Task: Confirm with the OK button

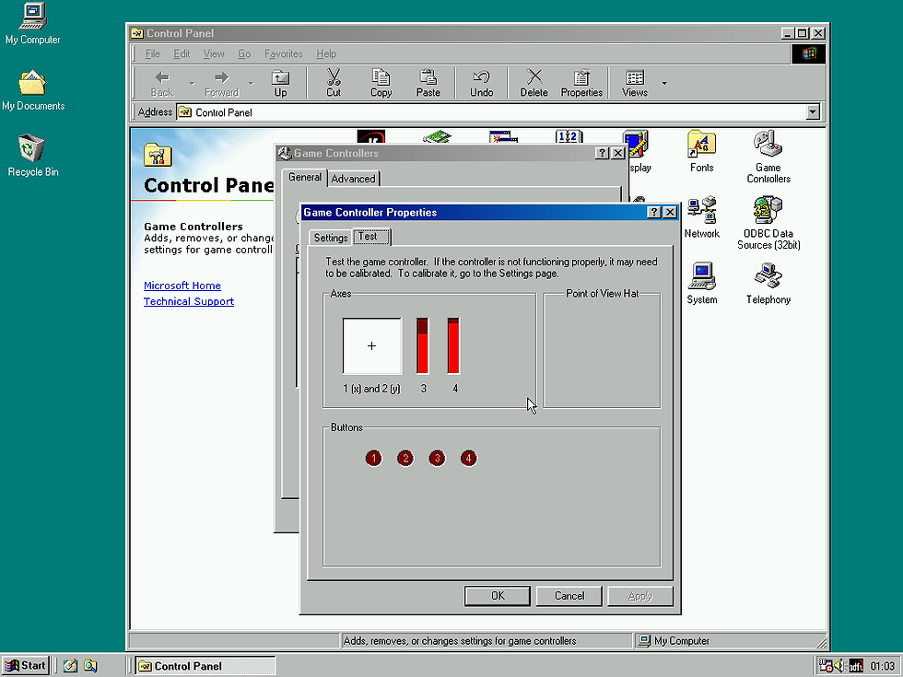Action: click(x=498, y=596)
